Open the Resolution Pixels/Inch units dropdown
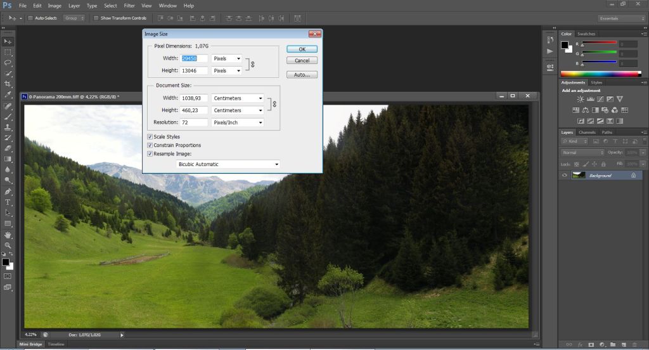649x350 pixels. coord(237,122)
